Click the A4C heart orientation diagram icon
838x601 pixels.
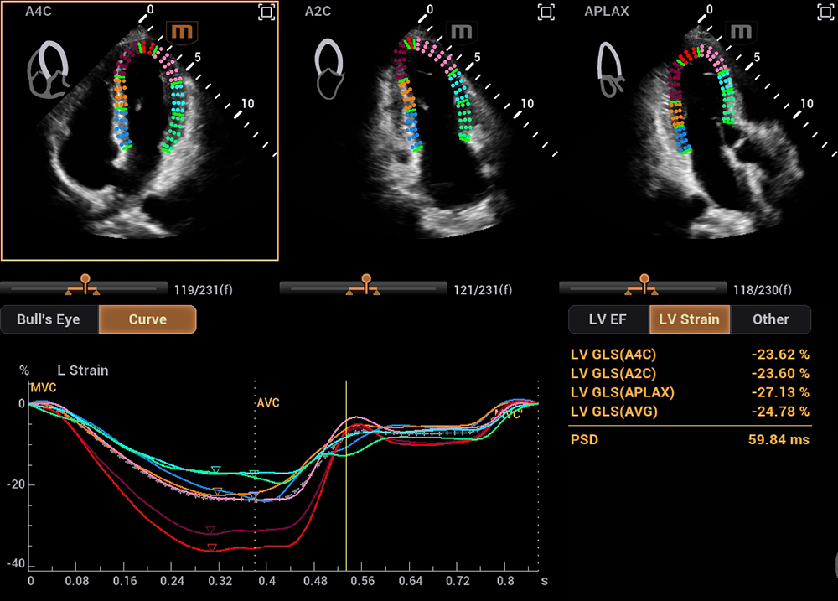pyautogui.click(x=49, y=68)
